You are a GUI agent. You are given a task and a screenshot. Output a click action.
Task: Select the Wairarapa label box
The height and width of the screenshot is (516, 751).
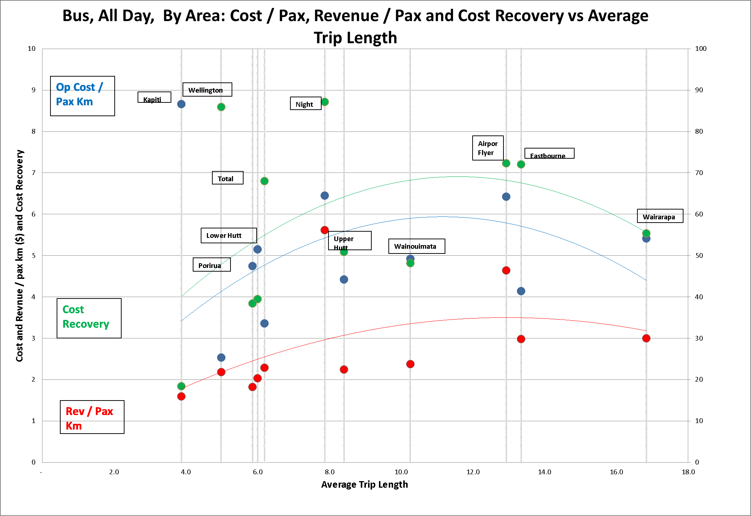tap(660, 216)
